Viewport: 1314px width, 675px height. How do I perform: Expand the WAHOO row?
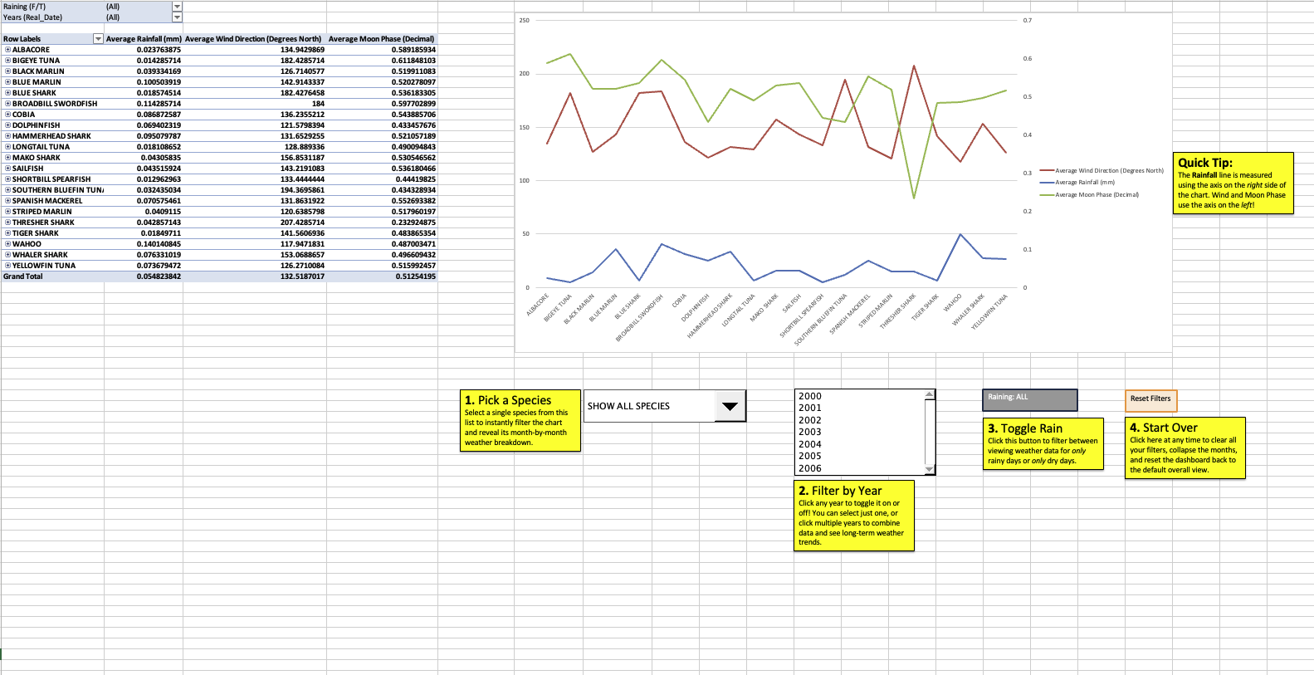7,244
